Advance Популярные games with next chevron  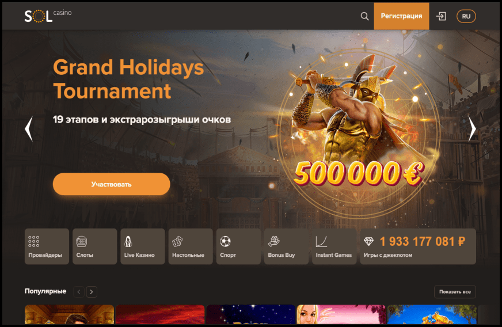pyautogui.click(x=92, y=292)
